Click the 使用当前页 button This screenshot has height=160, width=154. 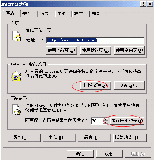[x=62, y=50]
